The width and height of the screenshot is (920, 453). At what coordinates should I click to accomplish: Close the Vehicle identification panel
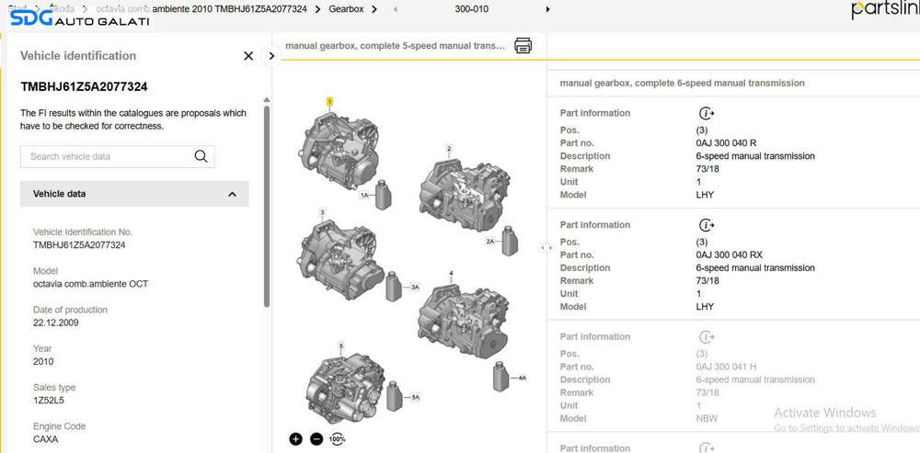click(x=248, y=56)
